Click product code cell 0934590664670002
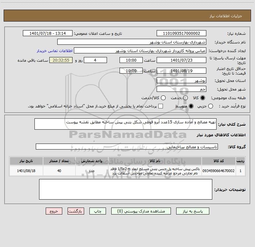The width and height of the screenshot is (255, 247). [x=219, y=171]
